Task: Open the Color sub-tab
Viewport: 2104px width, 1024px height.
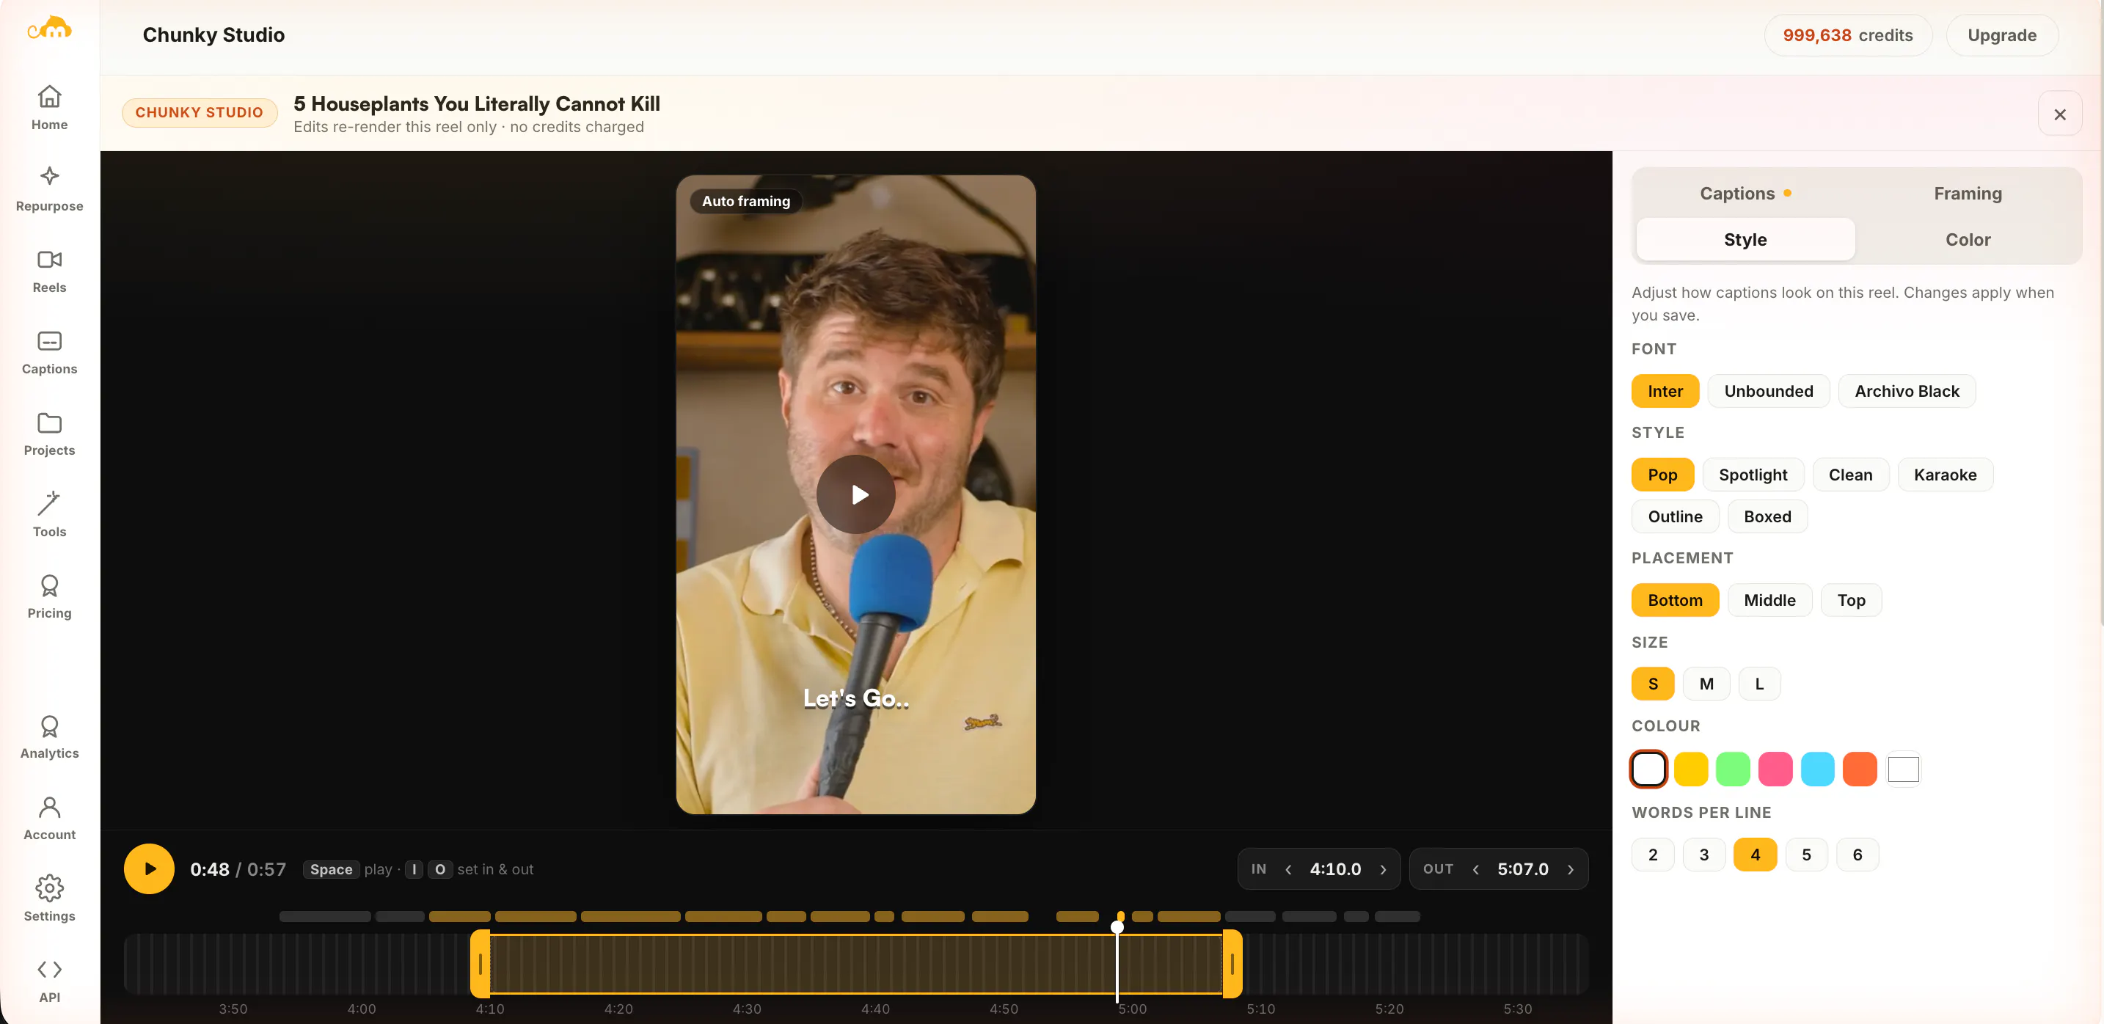Action: click(1967, 239)
